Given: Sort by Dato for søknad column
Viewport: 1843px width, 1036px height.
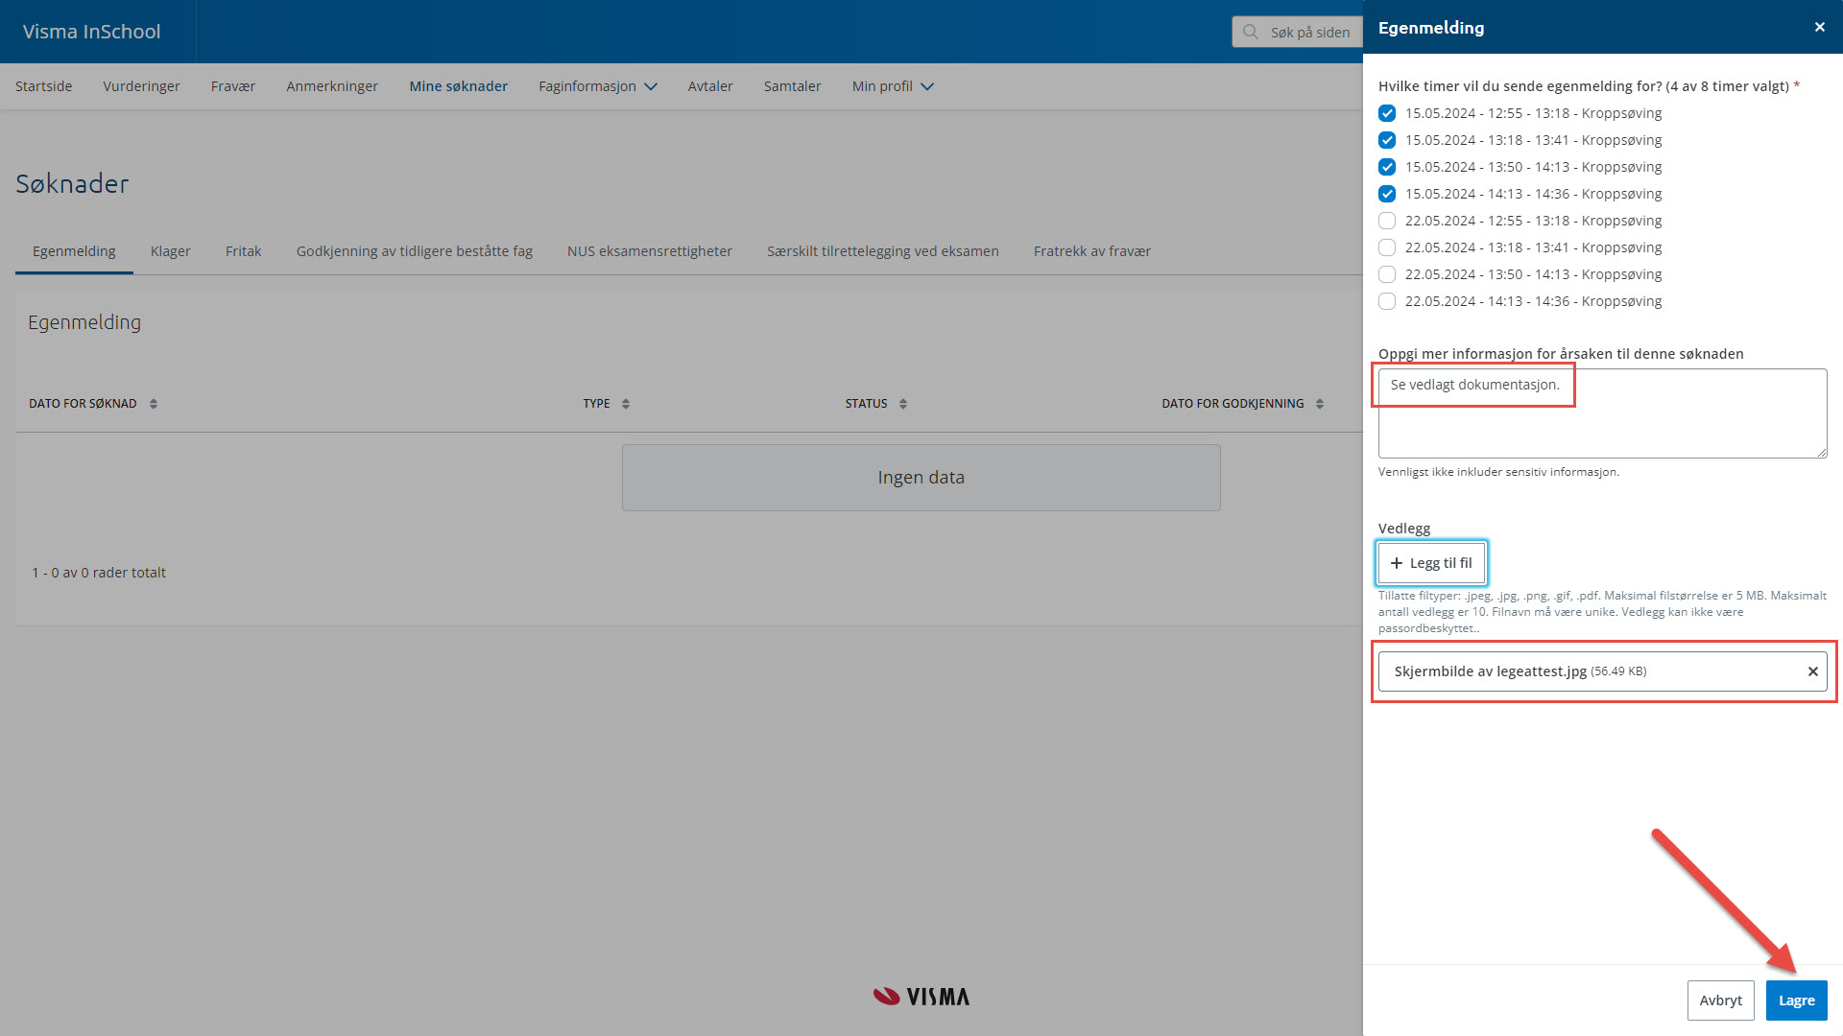Looking at the screenshot, I should click(154, 404).
